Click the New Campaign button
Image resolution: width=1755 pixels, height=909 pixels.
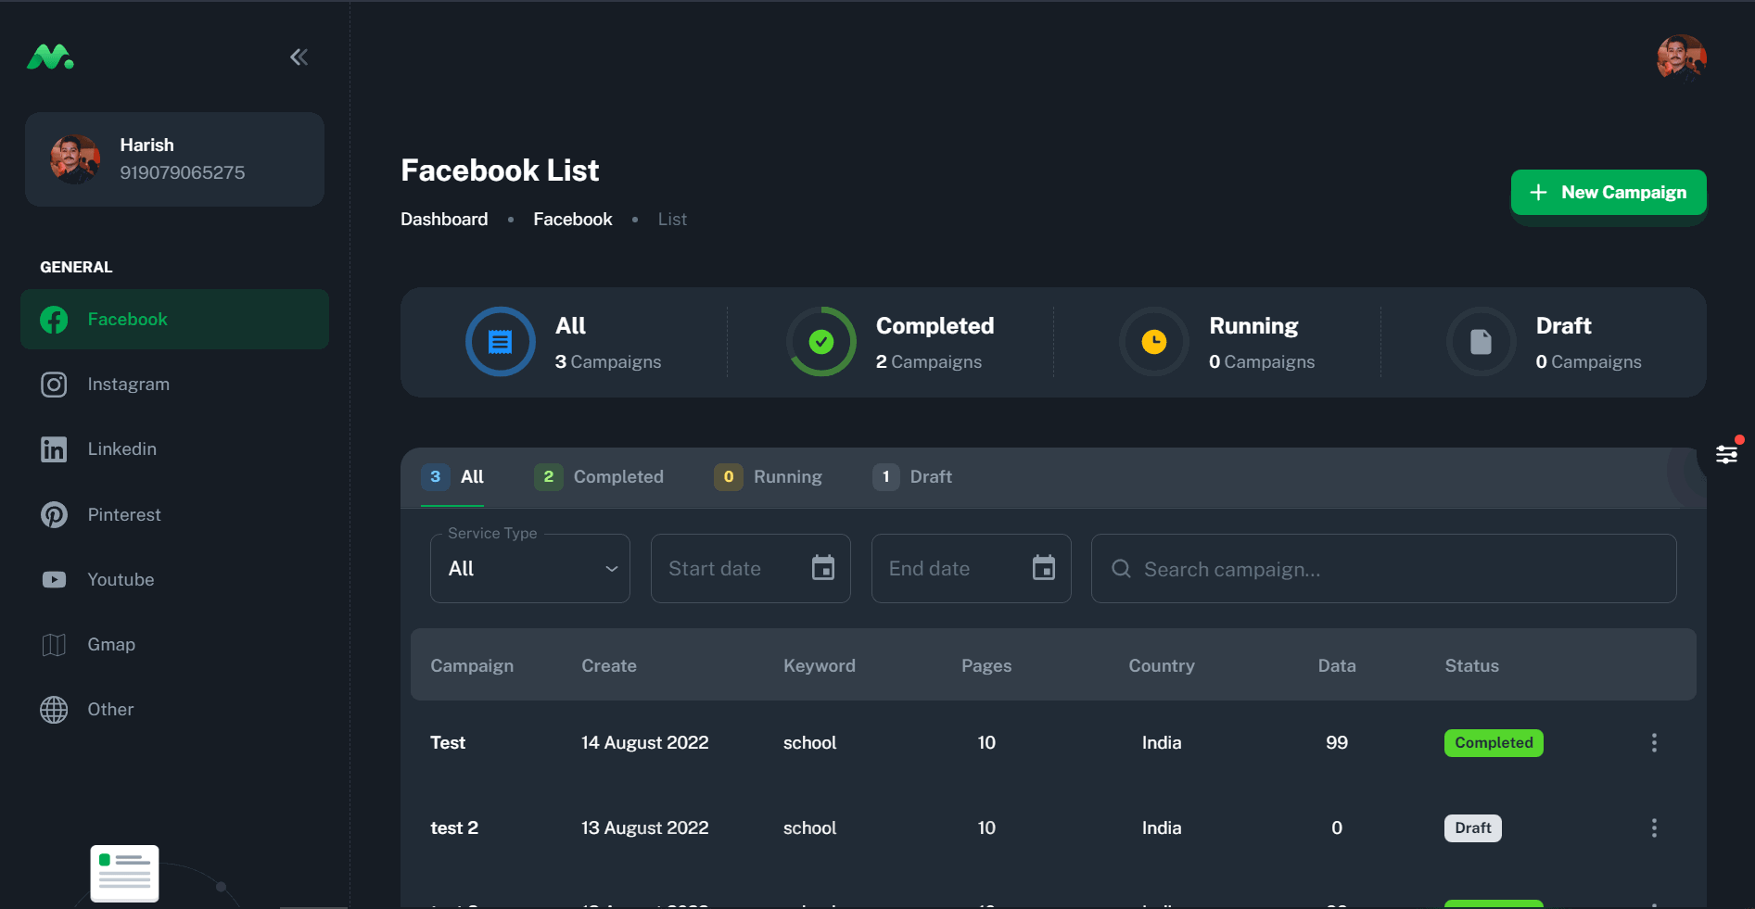1608,192
